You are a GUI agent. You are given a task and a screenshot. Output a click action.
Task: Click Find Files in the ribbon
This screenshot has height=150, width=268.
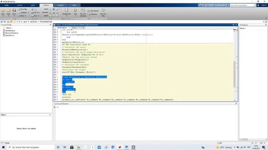22,9
